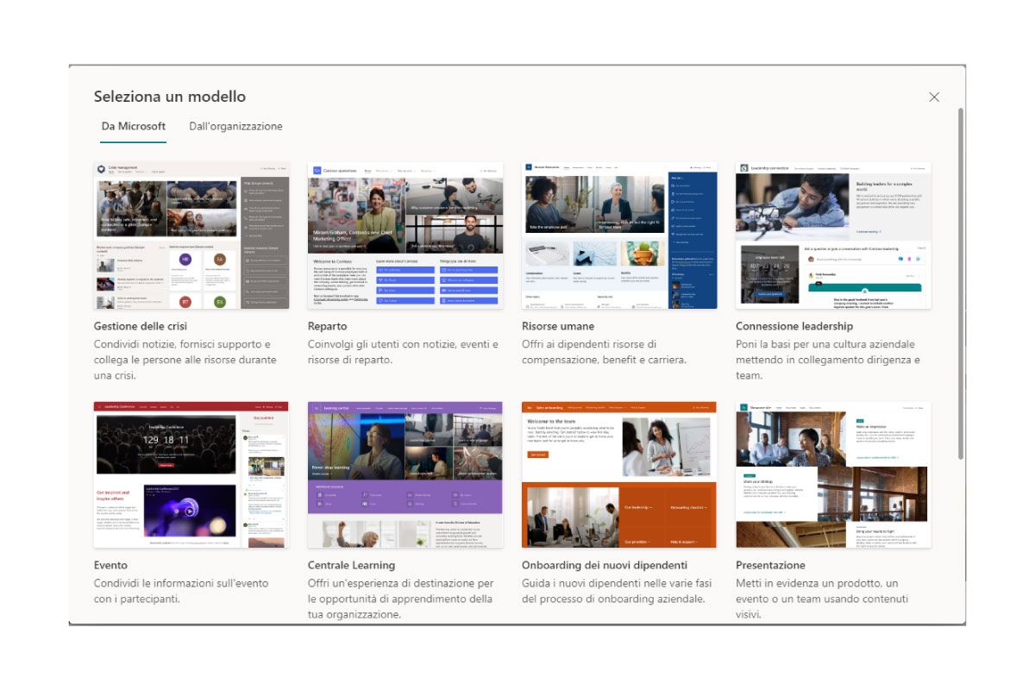This screenshot has height=690, width=1035.
Task: Switch to the 'Da Microsoft' tab
Action: (x=133, y=126)
